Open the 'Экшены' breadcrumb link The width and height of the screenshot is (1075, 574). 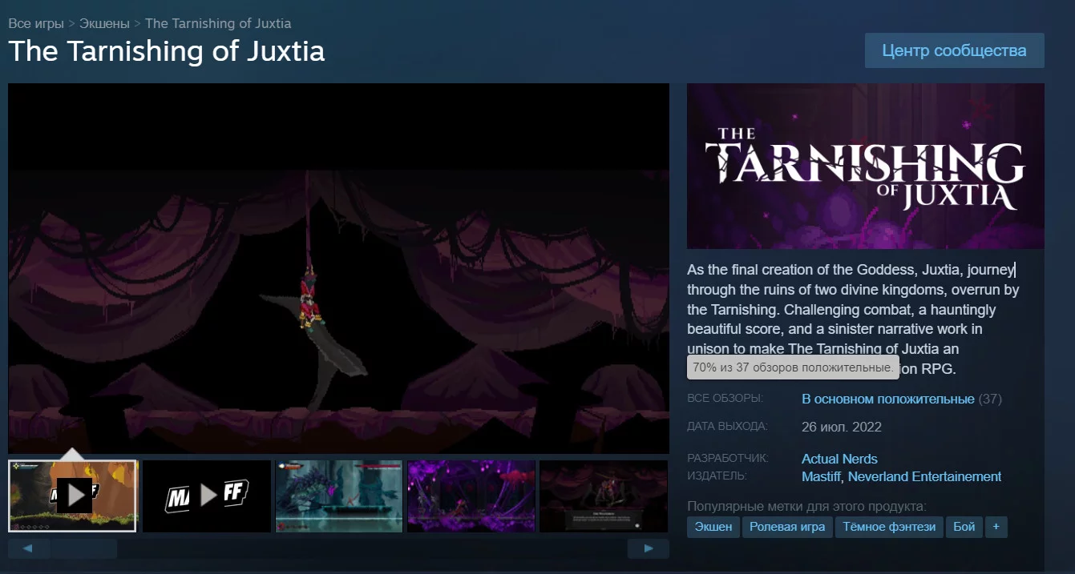104,23
